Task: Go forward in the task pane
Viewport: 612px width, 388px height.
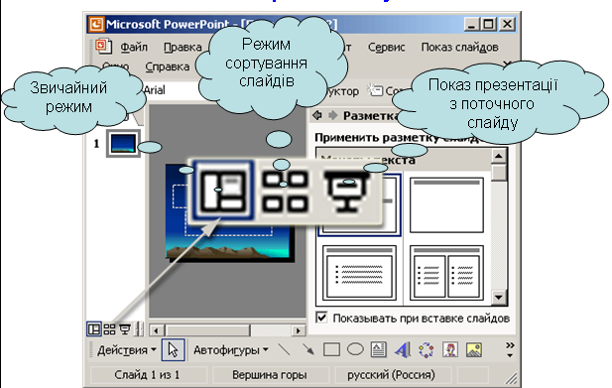Action: [332, 115]
